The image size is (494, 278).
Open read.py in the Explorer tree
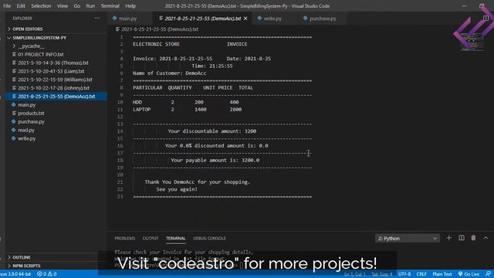pyautogui.click(x=25, y=131)
